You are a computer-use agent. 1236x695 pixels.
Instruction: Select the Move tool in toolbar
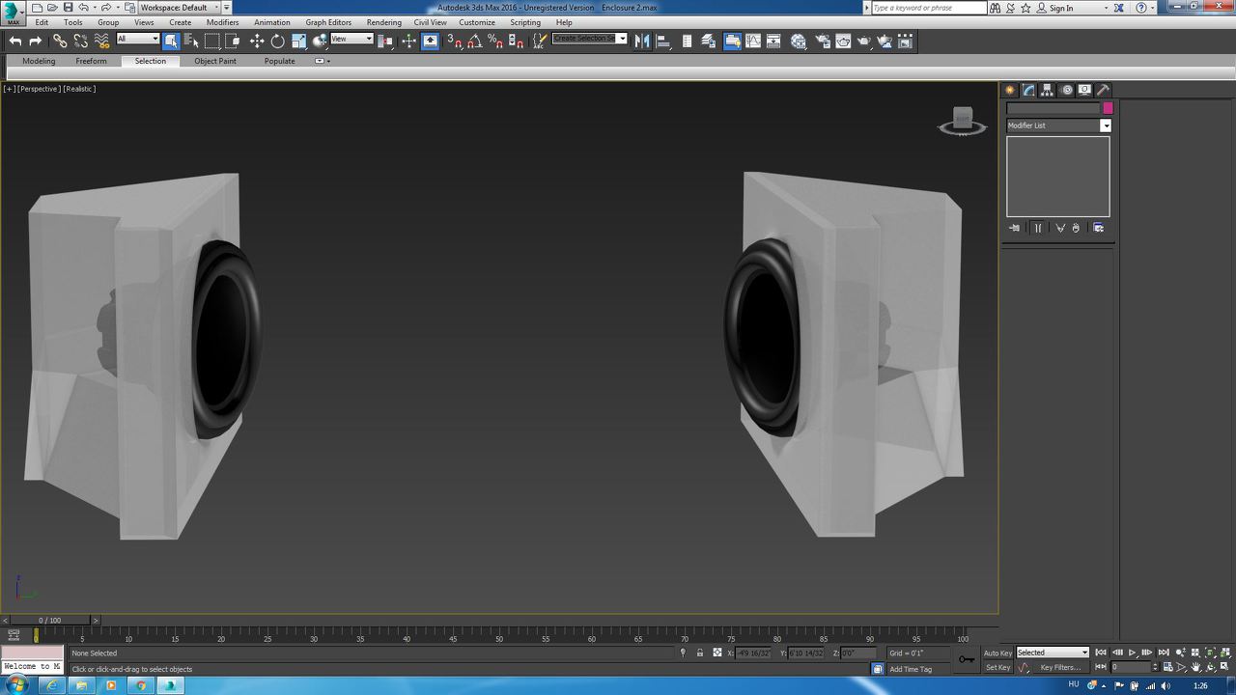257,41
